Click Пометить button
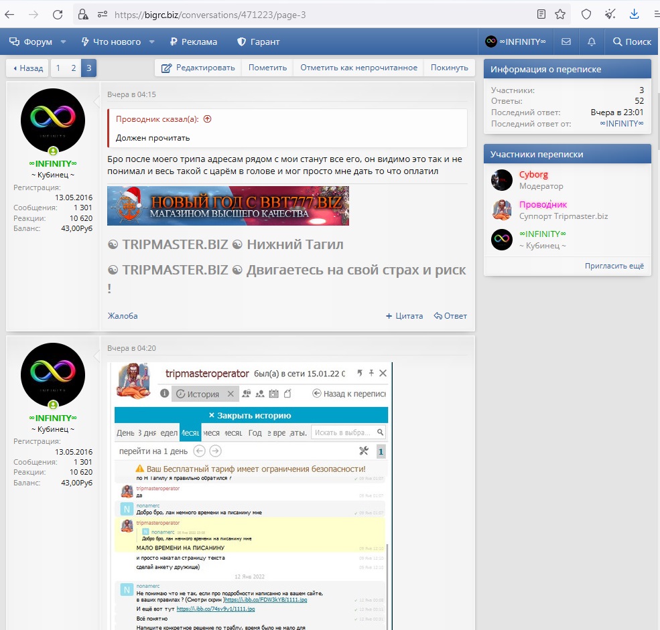The width and height of the screenshot is (660, 630). [x=268, y=68]
